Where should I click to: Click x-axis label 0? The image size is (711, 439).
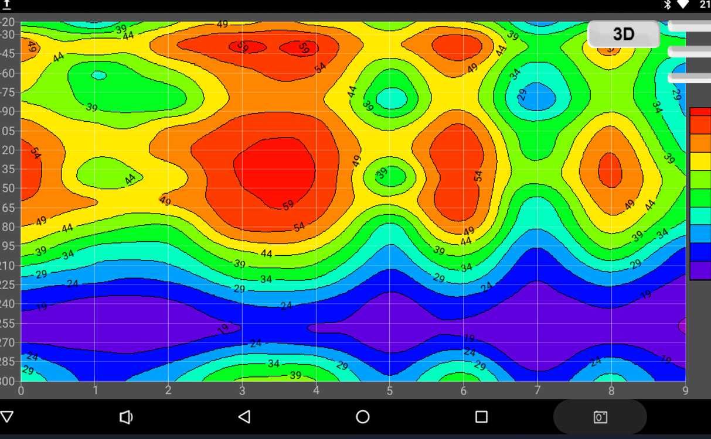click(21, 390)
